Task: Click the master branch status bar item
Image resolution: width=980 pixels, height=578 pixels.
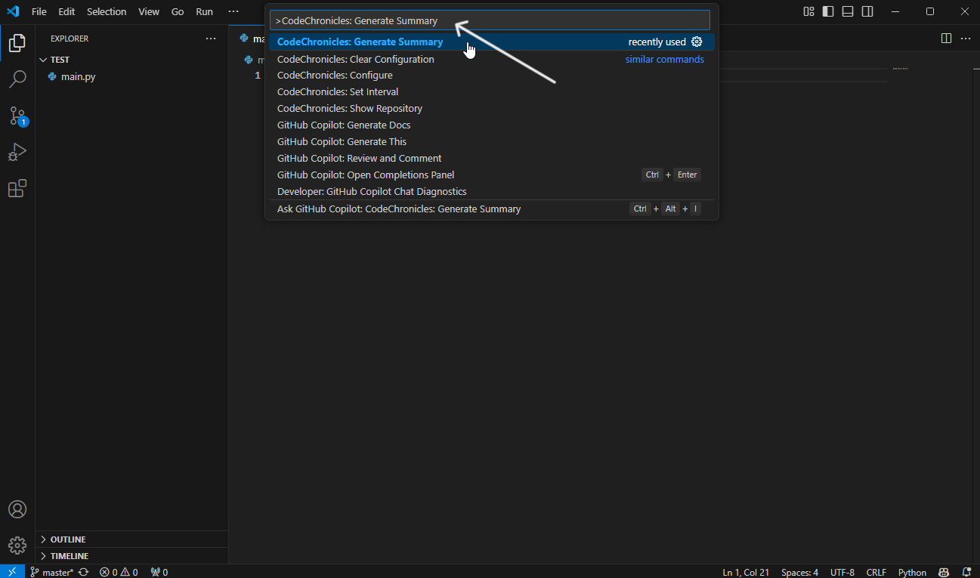Action: point(51,572)
